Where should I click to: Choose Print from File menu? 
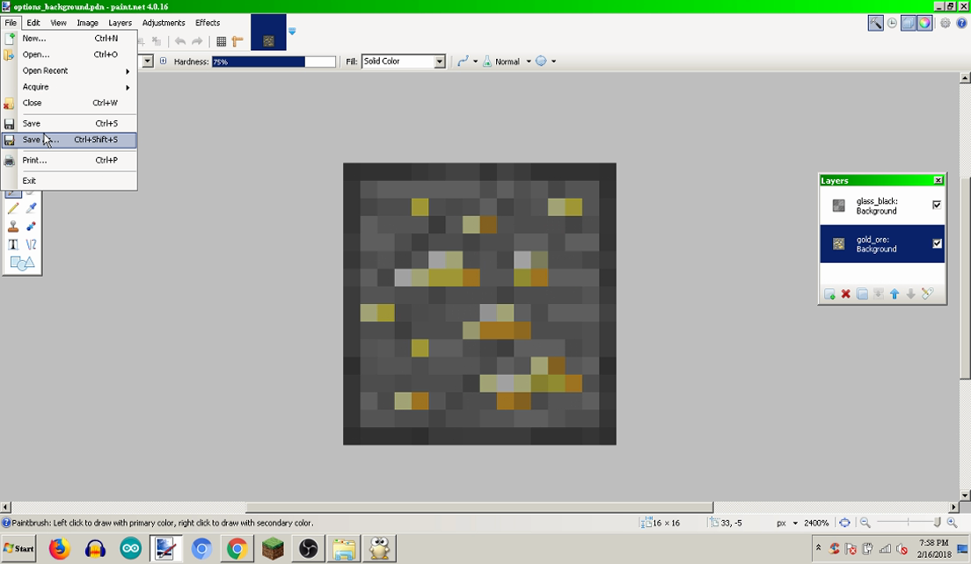click(69, 160)
